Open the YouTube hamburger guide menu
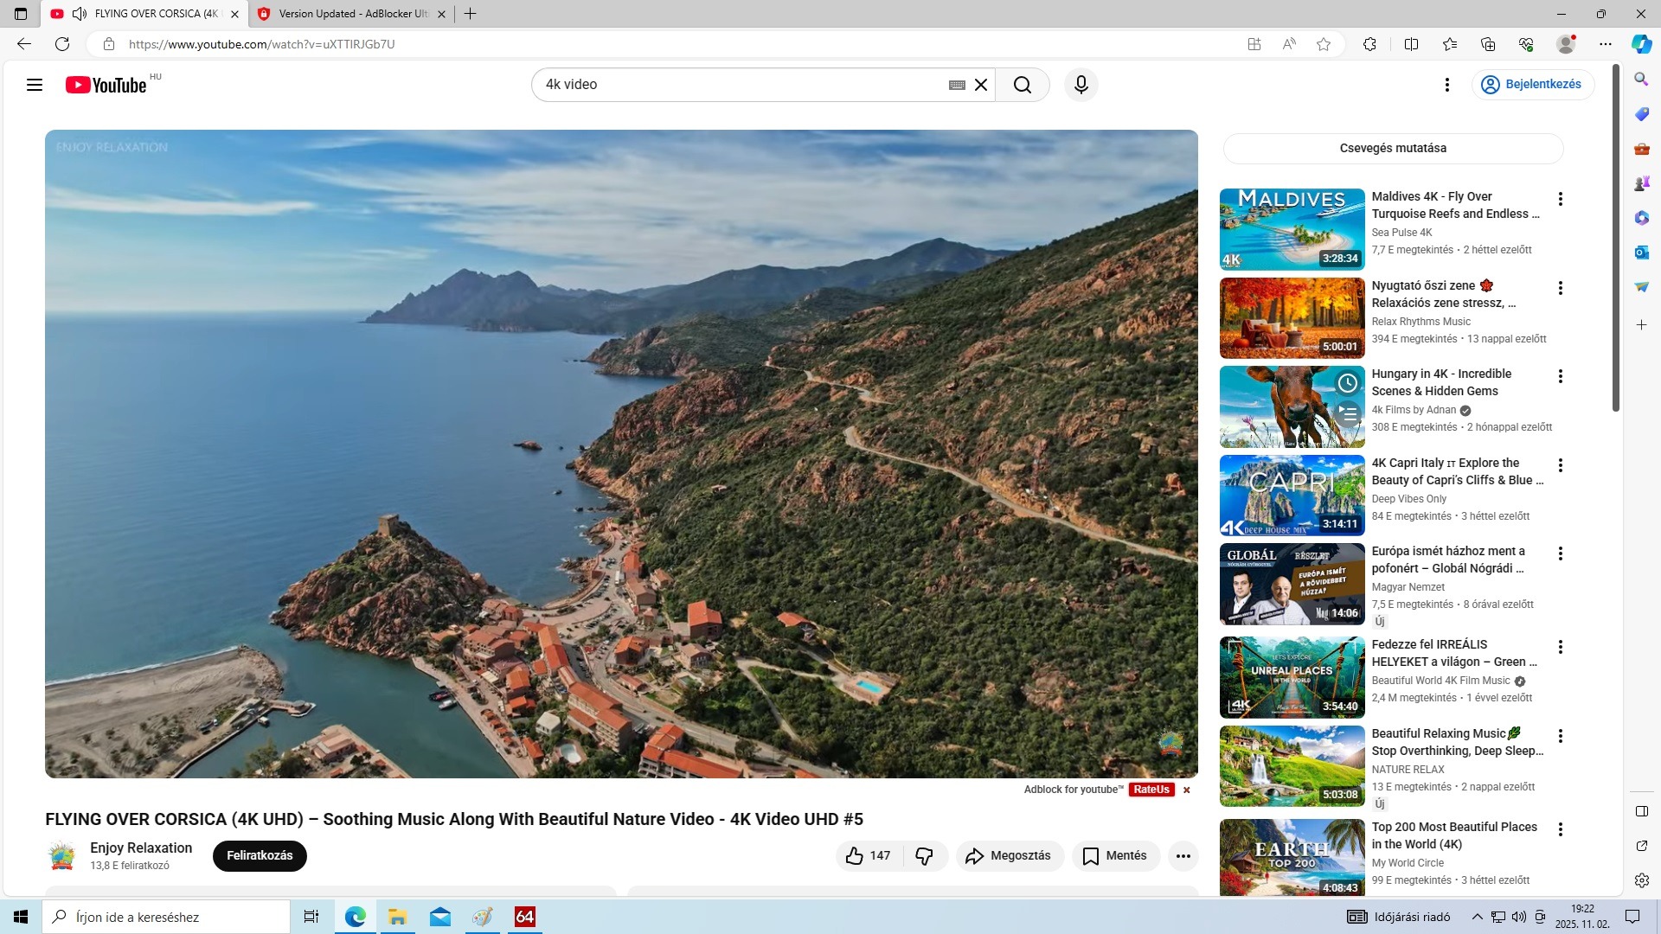 tap(35, 85)
